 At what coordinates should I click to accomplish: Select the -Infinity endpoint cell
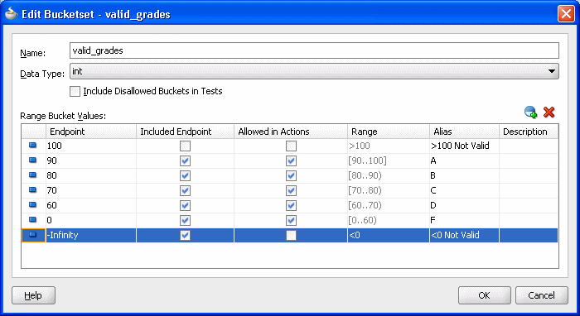91,235
